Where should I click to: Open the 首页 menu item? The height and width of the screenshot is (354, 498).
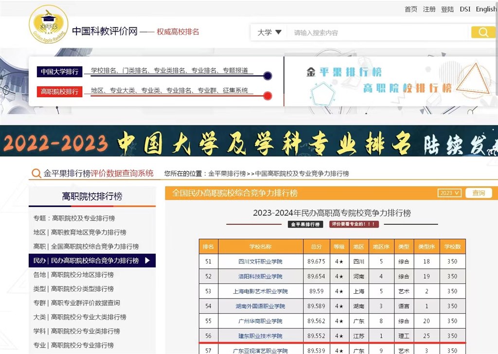410,9
